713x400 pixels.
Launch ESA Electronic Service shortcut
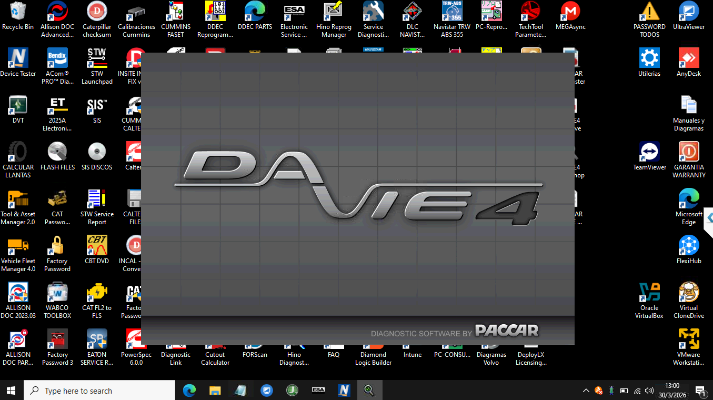coord(294,19)
